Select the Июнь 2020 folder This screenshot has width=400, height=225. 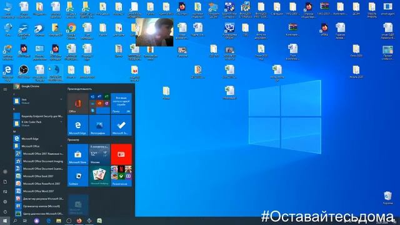tap(356, 51)
